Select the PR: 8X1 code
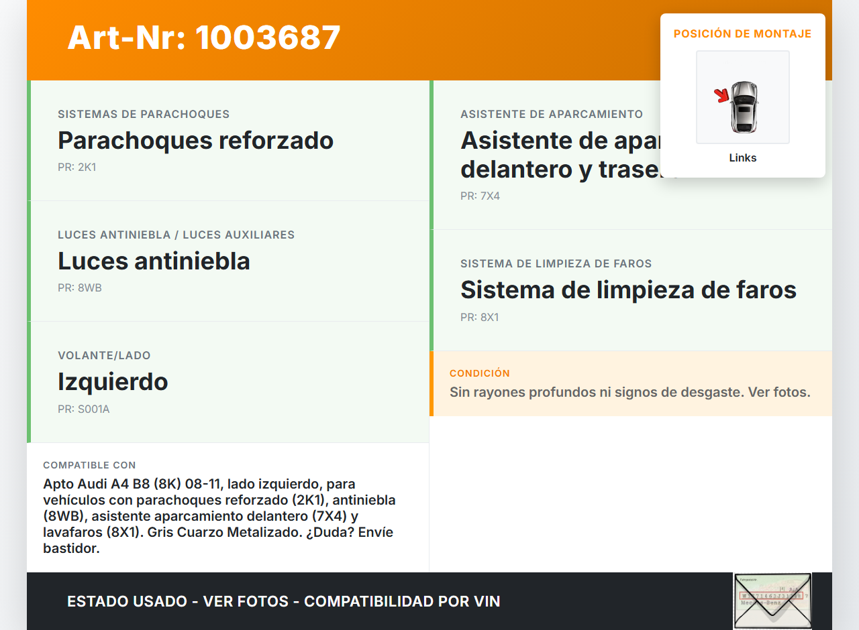Image resolution: width=859 pixels, height=630 pixels. 480,317
